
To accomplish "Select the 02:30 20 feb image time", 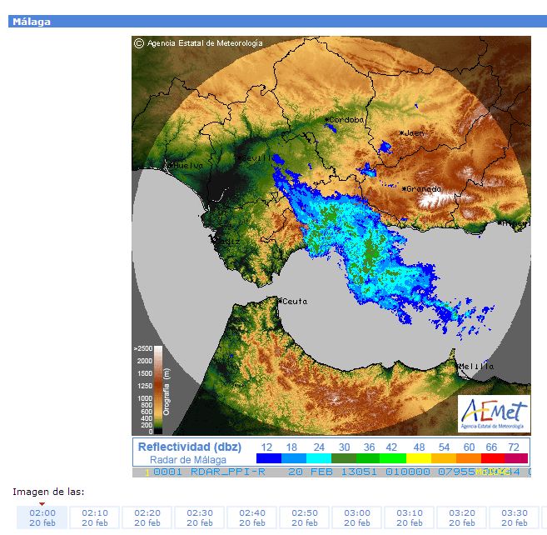I will [200, 517].
